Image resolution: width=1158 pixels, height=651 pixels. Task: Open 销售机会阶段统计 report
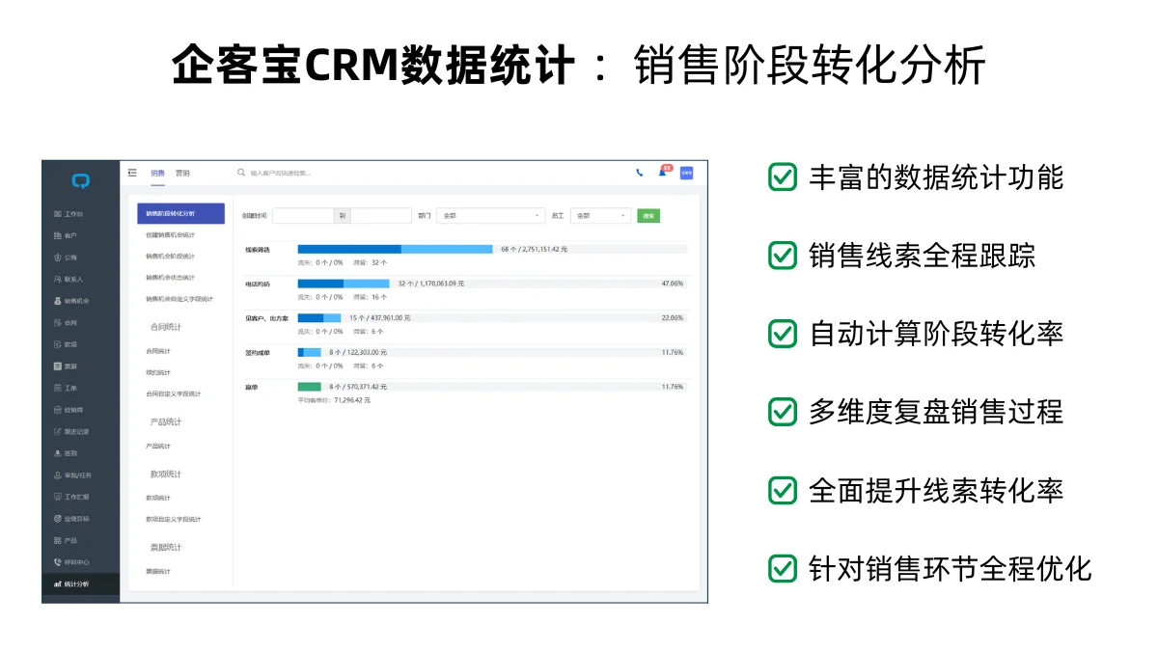click(171, 257)
